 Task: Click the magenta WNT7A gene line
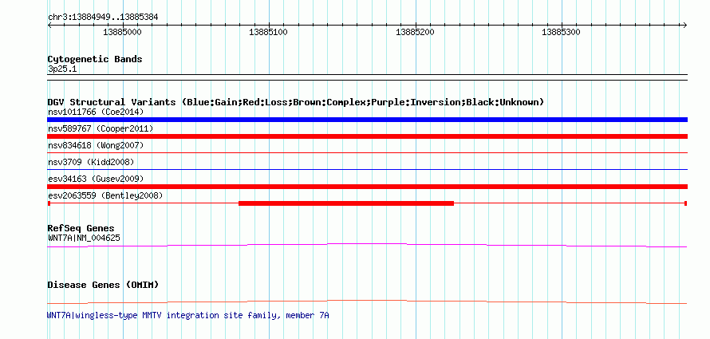coord(367,244)
